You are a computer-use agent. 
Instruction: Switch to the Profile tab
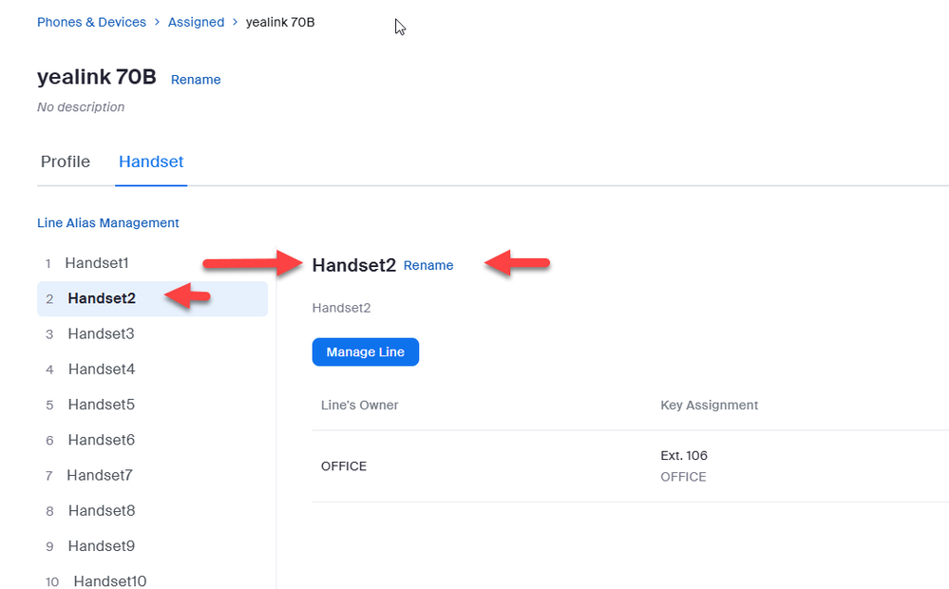66,161
